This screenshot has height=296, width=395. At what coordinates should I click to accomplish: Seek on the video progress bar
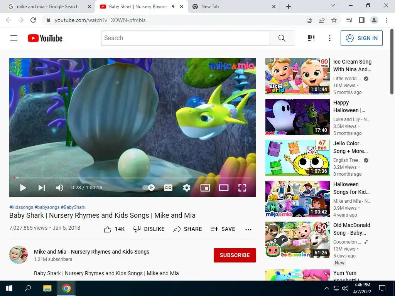point(133,178)
